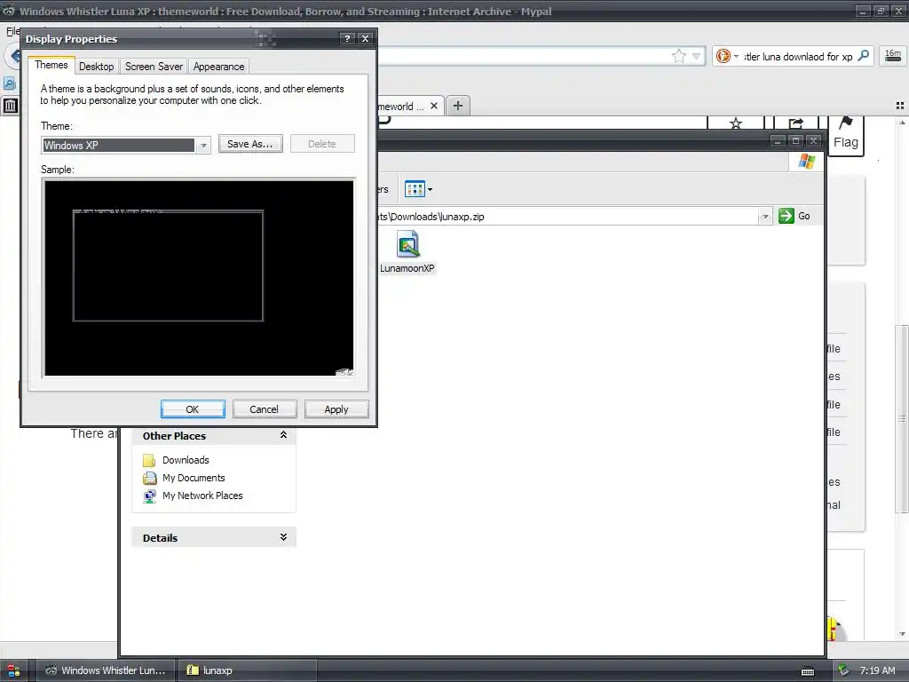Click the Explorer address field with lunaxp.zip
The width and height of the screenshot is (909, 682).
tap(568, 217)
